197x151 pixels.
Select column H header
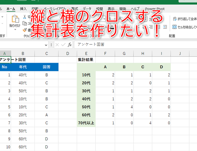click(143, 53)
